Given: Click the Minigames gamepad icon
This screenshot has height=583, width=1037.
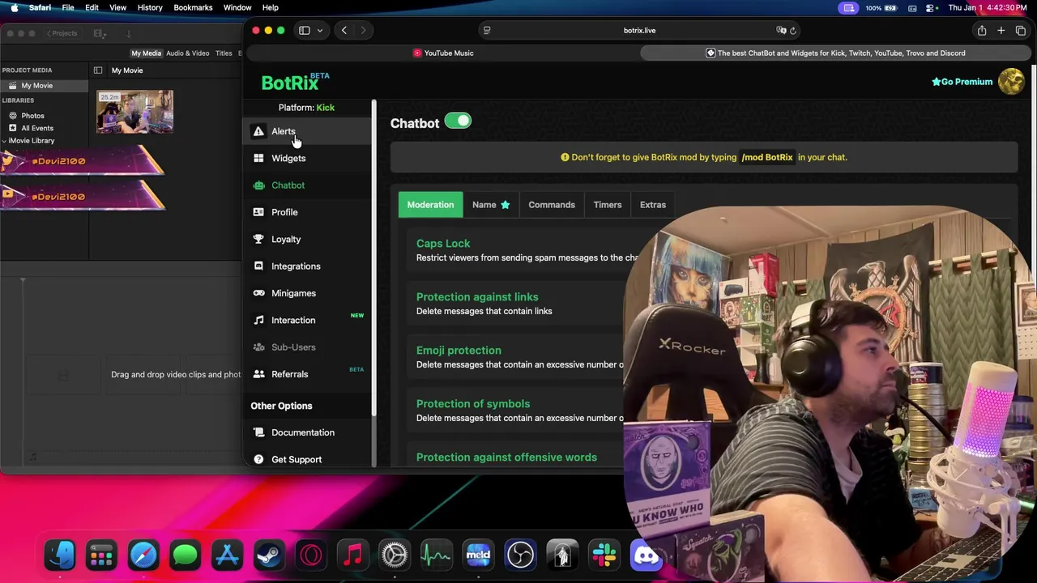Looking at the screenshot, I should click(258, 293).
